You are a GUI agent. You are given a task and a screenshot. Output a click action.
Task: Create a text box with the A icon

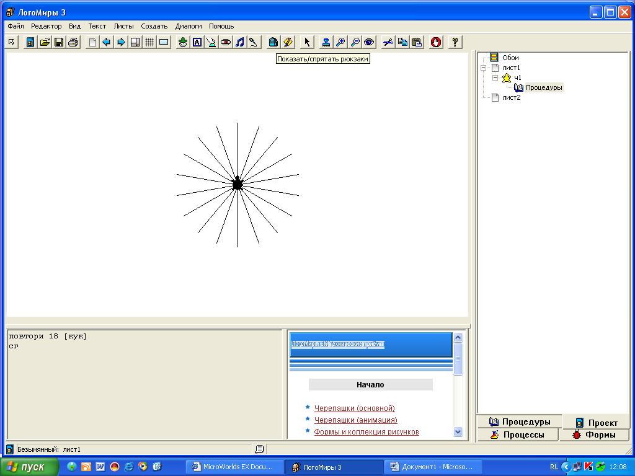(x=197, y=42)
